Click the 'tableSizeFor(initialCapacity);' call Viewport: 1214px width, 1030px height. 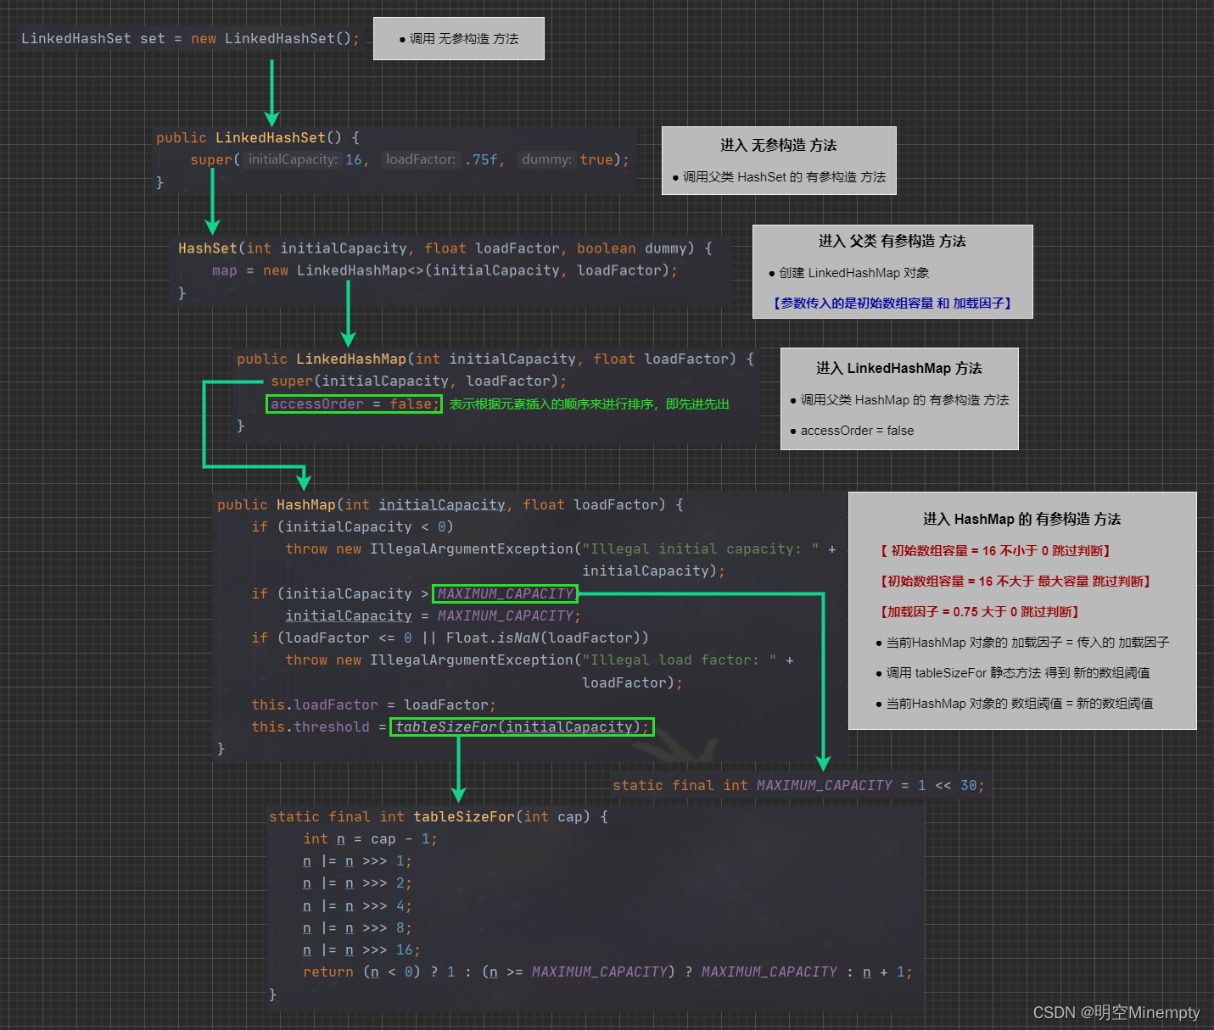pyautogui.click(x=522, y=727)
